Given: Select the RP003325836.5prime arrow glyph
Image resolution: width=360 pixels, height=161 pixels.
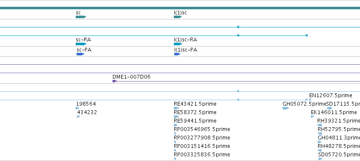Looking at the screenshot, I should pyautogui.click(x=175, y=159).
